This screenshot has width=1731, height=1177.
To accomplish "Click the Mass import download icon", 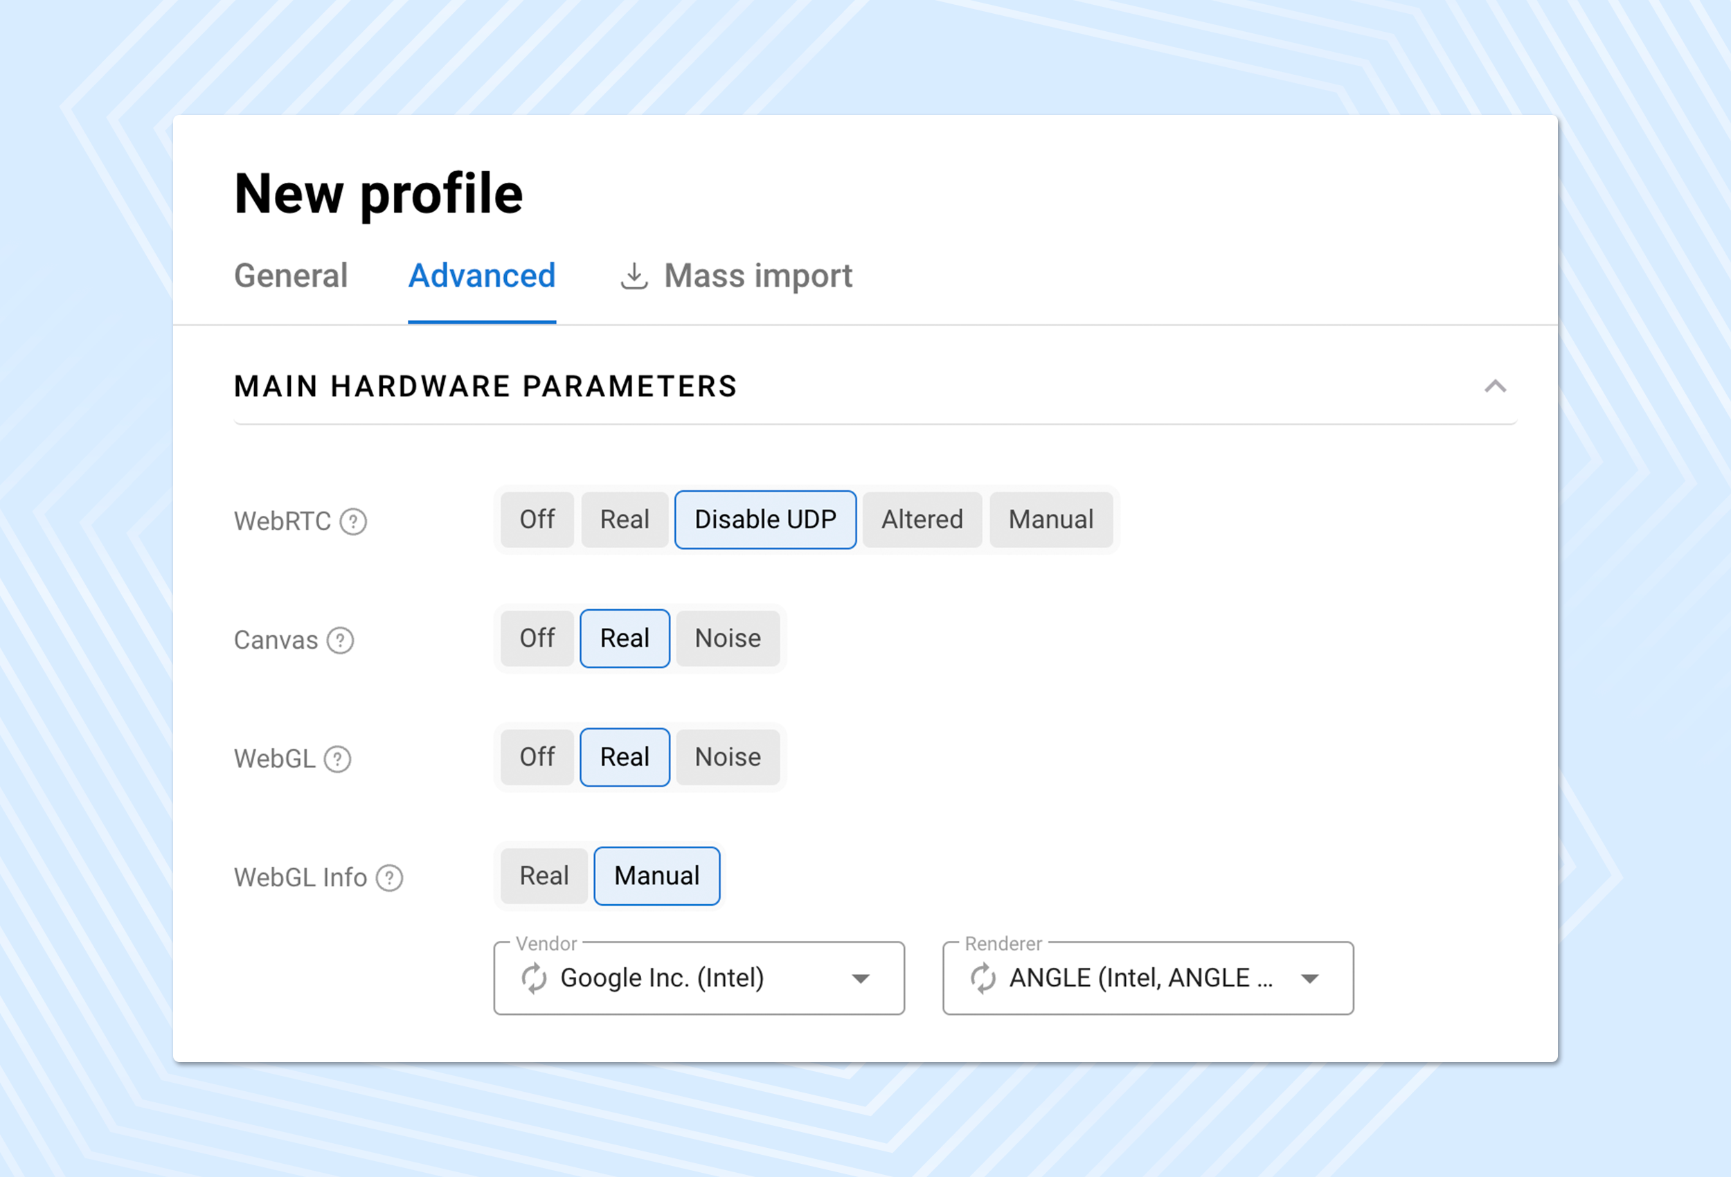I will [634, 276].
